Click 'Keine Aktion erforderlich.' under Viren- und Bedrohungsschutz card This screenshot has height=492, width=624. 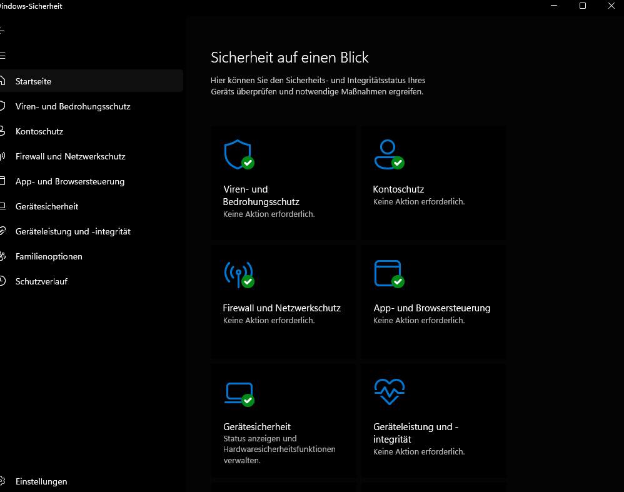(x=269, y=214)
